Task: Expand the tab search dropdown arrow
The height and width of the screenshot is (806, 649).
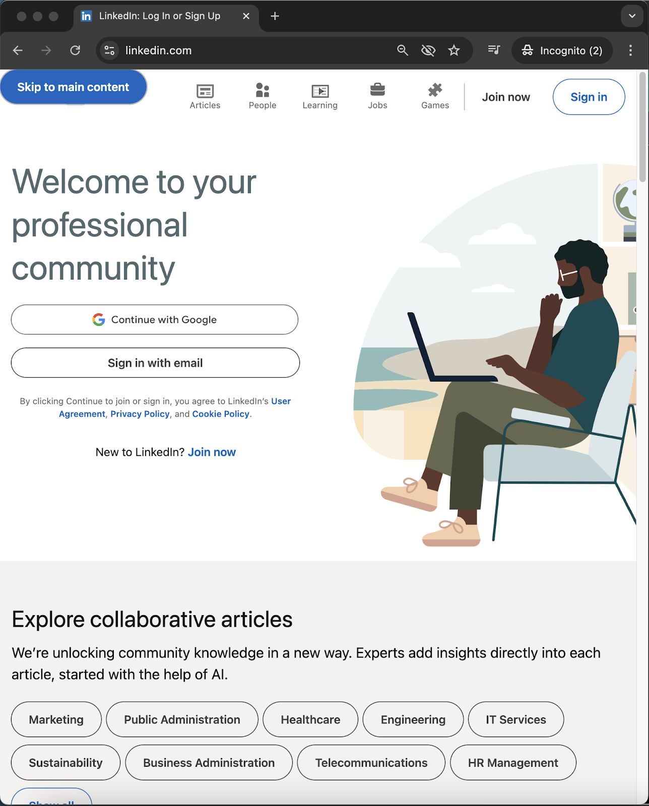Action: pyautogui.click(x=632, y=16)
